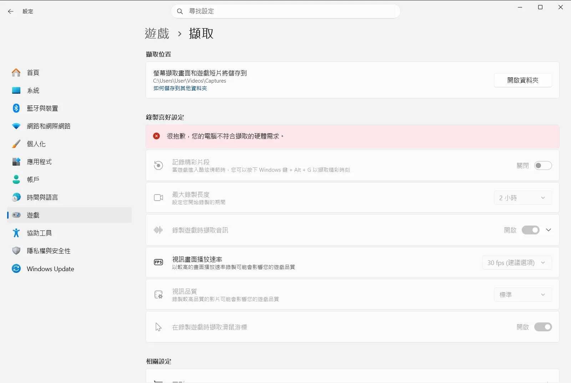Click the back arrow icon
Screen dimensions: 571x383
(x=11, y=11)
